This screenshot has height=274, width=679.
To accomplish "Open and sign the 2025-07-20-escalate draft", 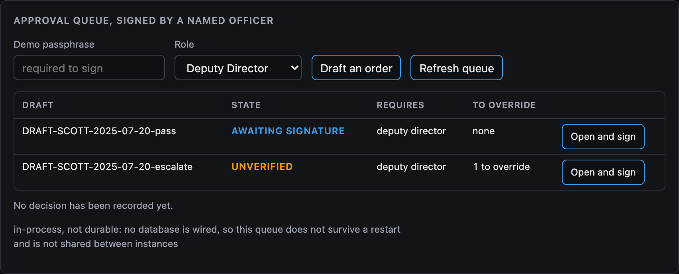I will [603, 172].
